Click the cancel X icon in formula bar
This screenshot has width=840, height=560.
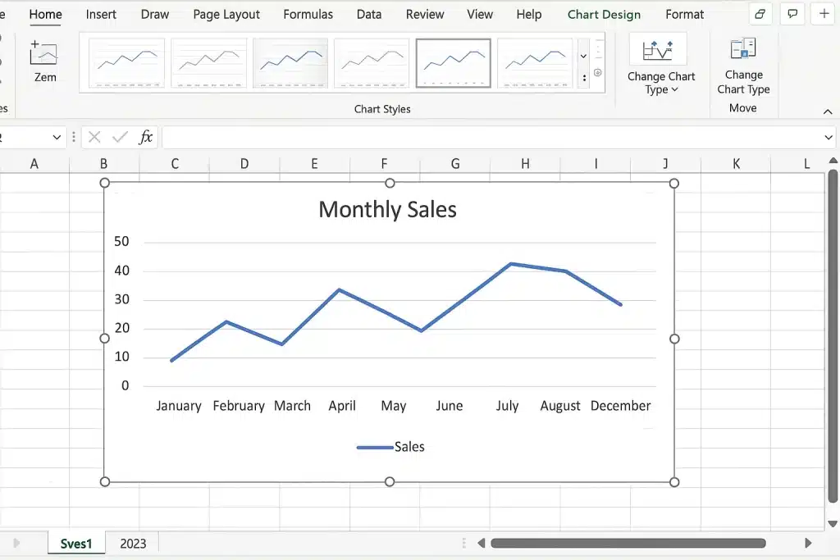click(x=94, y=137)
